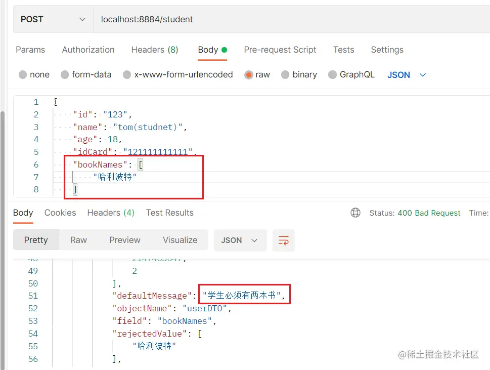Image resolution: width=490 pixels, height=370 pixels.
Task: Select the Raw response view button
Action: point(78,240)
